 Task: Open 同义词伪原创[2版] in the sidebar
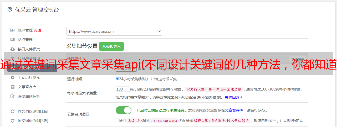tap(33, 121)
